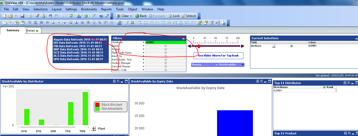
Task: Open Help Topics question mark icon
Action: tap(101, 16)
